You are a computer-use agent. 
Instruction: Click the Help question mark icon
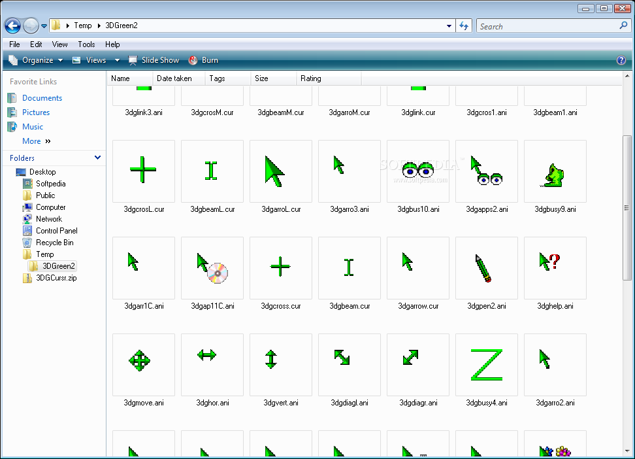click(x=621, y=60)
